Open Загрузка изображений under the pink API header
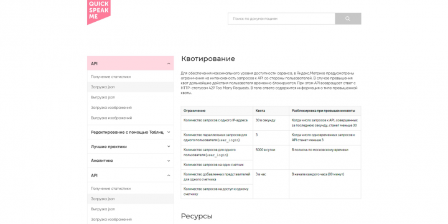 tap(130, 108)
